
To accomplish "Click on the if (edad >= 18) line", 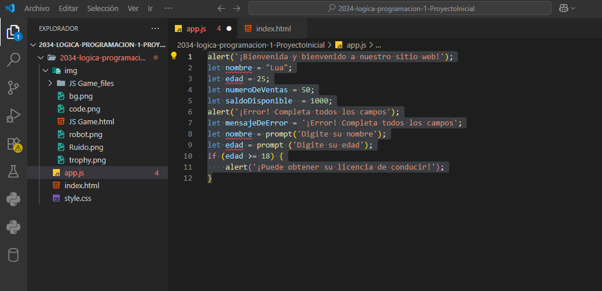I will pyautogui.click(x=245, y=156).
